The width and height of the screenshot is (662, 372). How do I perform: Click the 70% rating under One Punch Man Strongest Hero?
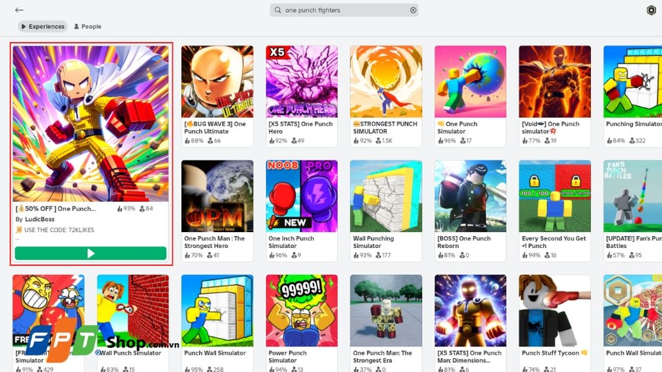[x=194, y=255]
